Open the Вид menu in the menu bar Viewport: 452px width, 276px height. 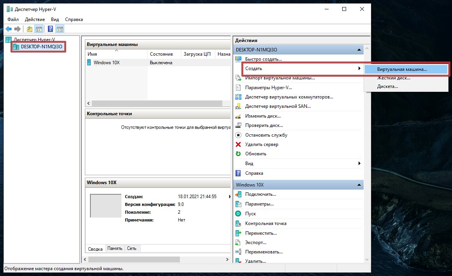pyautogui.click(x=55, y=19)
